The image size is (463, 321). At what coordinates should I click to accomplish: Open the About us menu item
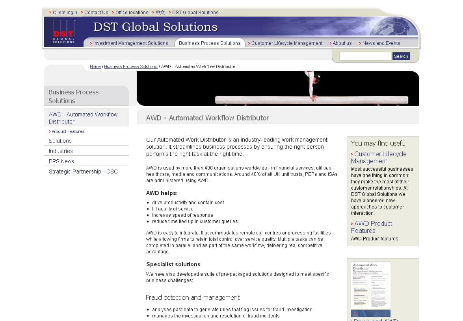pyautogui.click(x=342, y=43)
